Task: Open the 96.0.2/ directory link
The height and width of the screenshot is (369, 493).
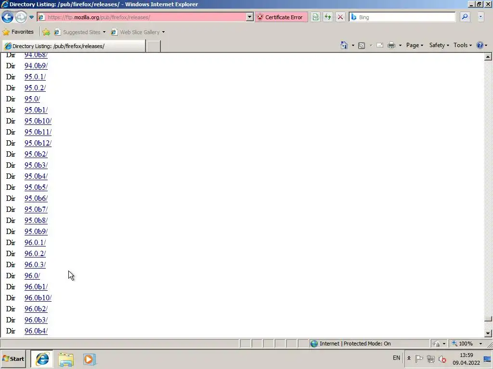Action: coord(35,254)
